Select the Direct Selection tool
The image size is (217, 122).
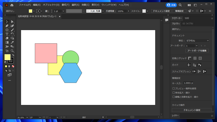[x=12, y=22]
